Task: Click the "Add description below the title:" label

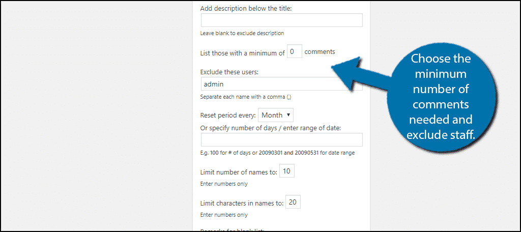Action: click(x=246, y=8)
